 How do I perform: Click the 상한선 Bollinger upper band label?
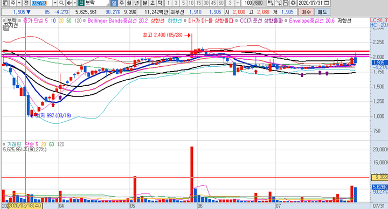click(157, 21)
